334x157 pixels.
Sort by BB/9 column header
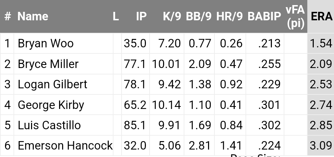click(199, 17)
